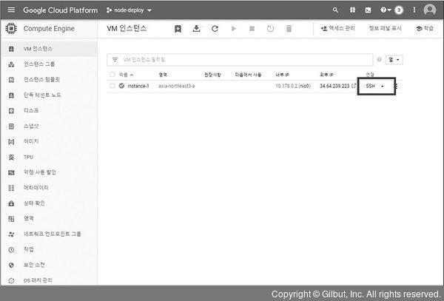
Task: Click internal IP 10.178.0.2 (nic0)
Action: coord(293,86)
